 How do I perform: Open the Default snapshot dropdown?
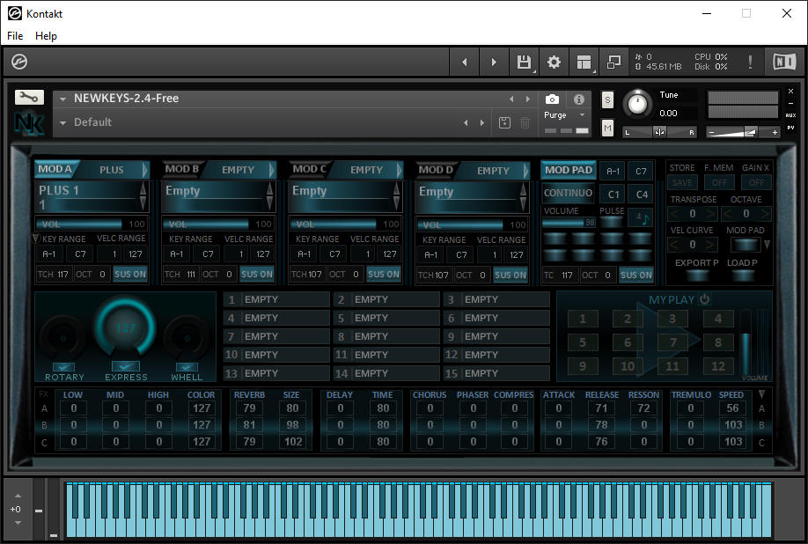(62, 122)
